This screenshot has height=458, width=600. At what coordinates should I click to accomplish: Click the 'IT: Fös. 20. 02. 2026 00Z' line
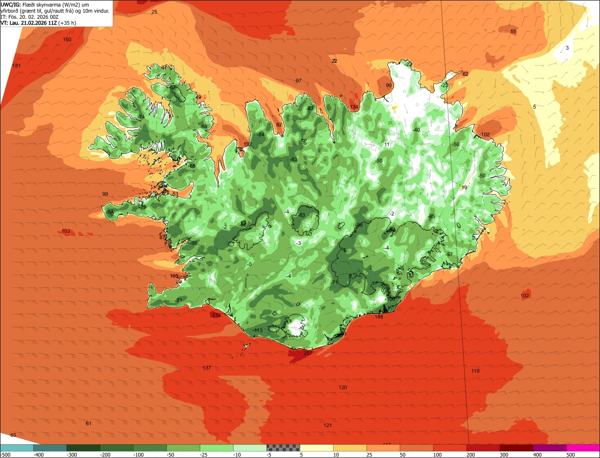pyautogui.click(x=30, y=16)
